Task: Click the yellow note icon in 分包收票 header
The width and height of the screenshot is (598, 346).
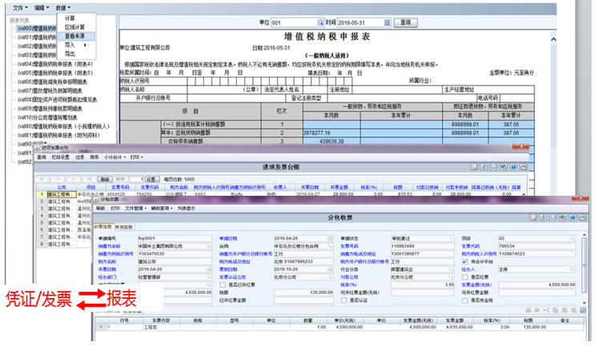Action: click(x=533, y=217)
